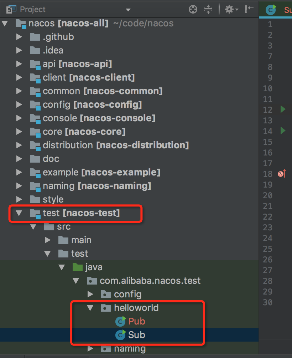Expand the distribution module arrow
Viewport: 292px width, 358px height.
click(19, 145)
